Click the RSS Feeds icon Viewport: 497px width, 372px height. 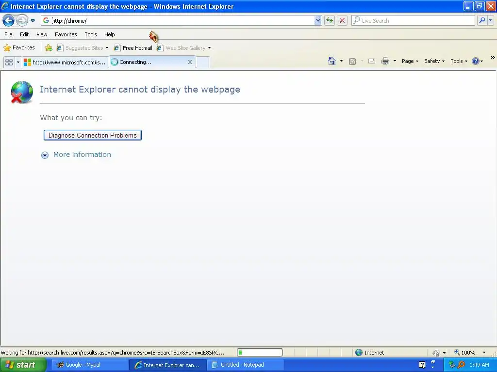[352, 62]
